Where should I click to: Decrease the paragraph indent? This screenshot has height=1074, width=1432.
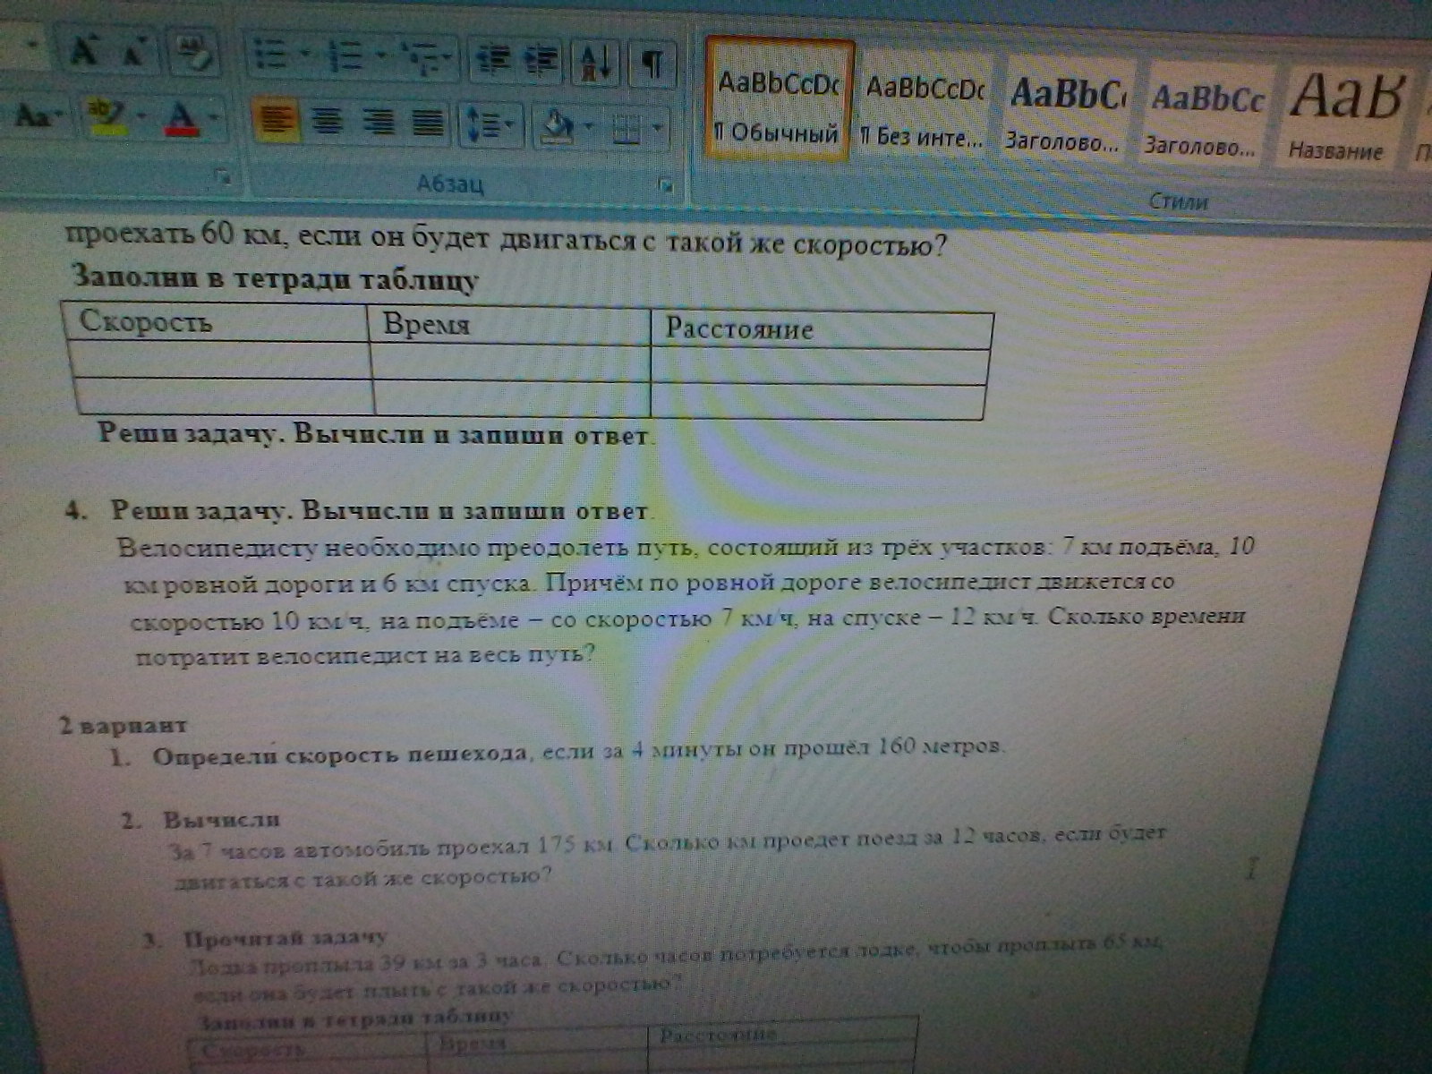click(490, 60)
